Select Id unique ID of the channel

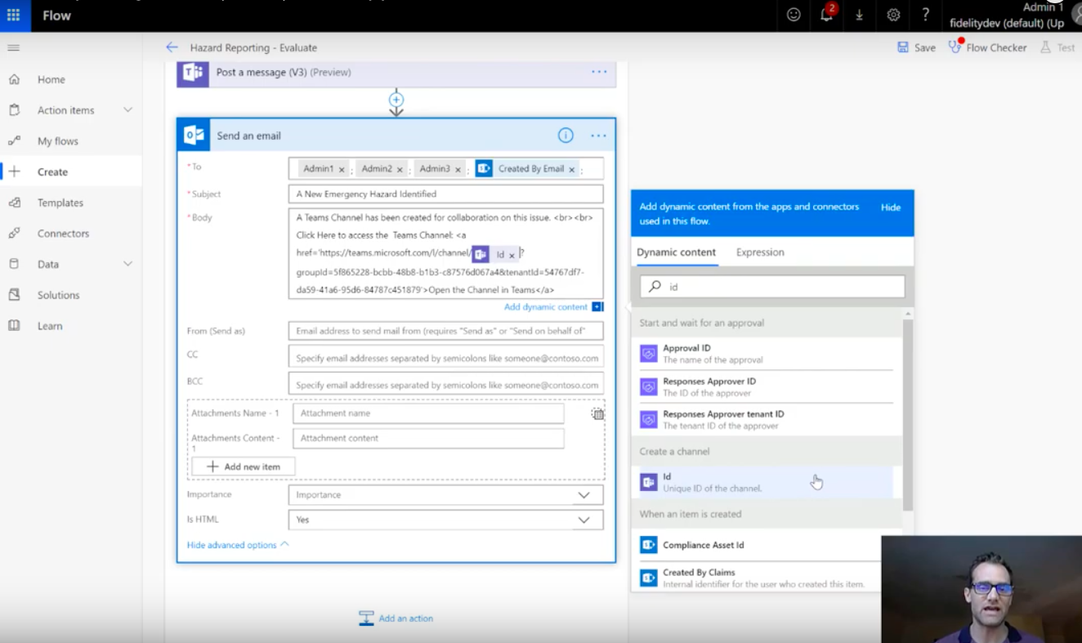coord(766,482)
